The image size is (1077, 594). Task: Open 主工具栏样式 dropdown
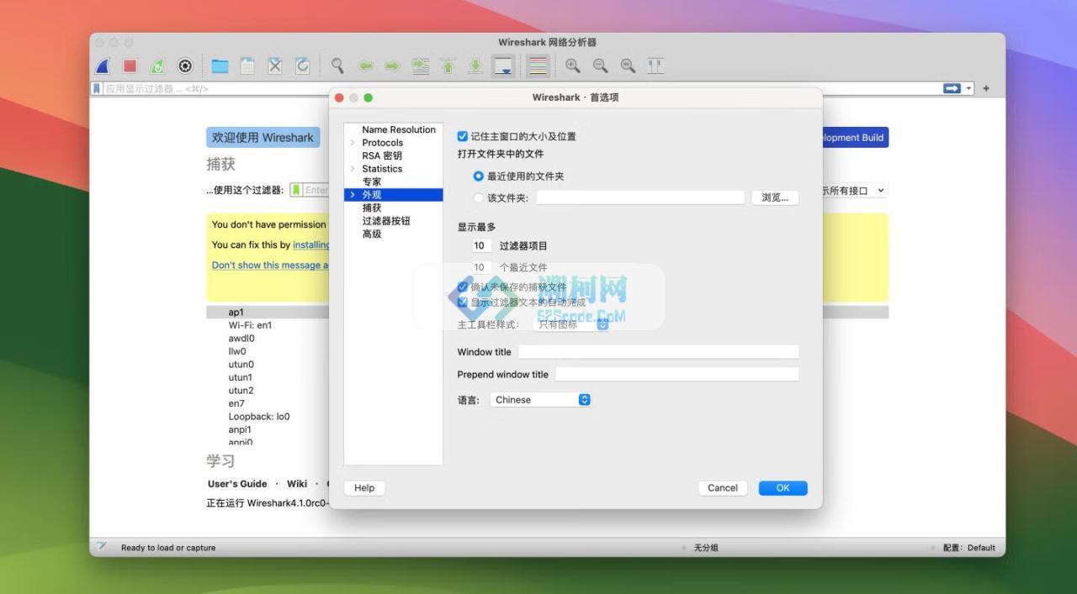pos(571,324)
